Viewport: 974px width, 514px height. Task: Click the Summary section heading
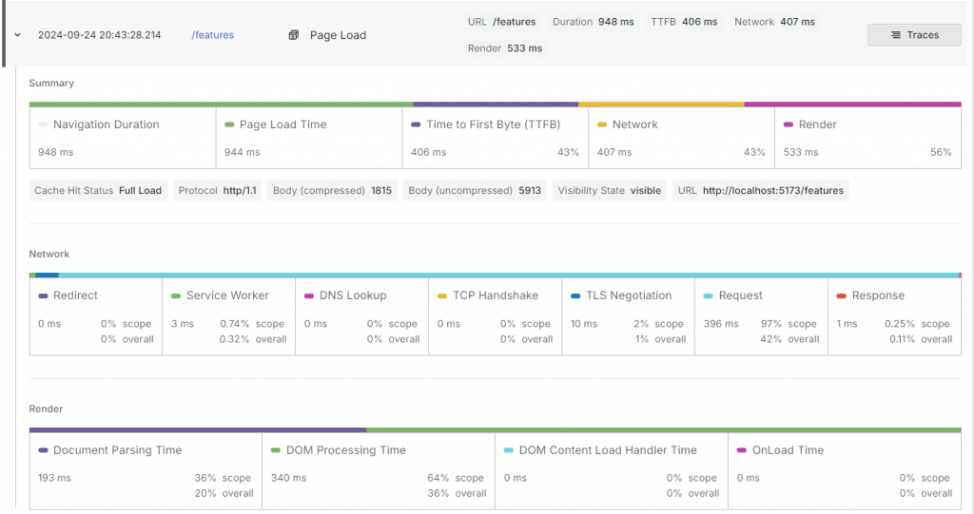(51, 84)
